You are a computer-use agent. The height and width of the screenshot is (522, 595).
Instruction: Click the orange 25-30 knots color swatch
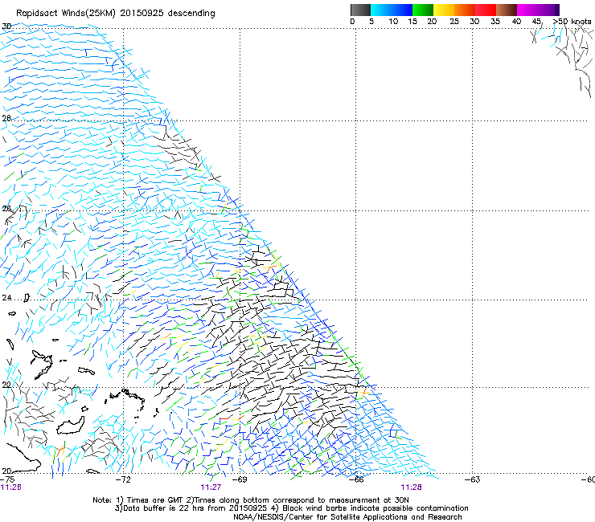pyautogui.click(x=465, y=10)
